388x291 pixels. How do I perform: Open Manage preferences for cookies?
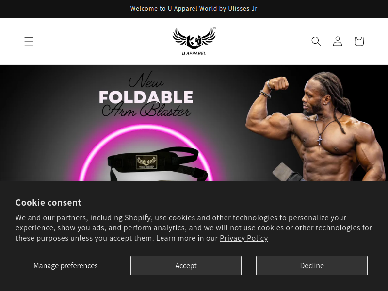coord(65,265)
